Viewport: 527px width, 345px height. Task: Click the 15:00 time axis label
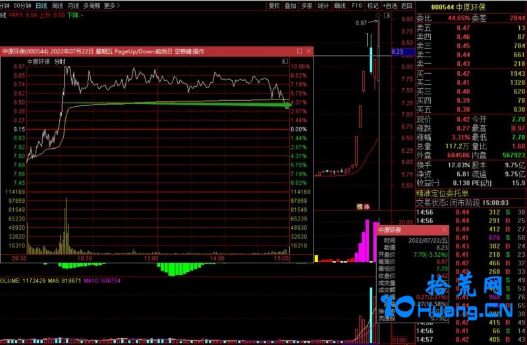tap(281, 258)
